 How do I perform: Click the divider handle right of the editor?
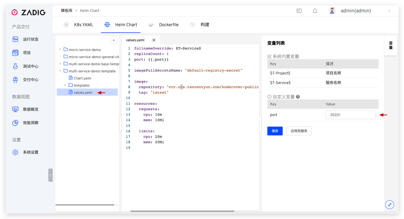tap(260, 124)
